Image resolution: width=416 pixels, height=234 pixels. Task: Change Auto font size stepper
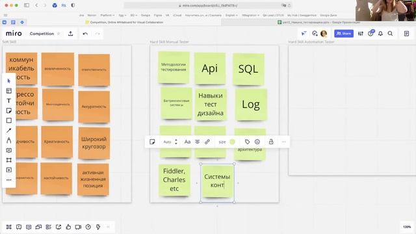point(176,142)
